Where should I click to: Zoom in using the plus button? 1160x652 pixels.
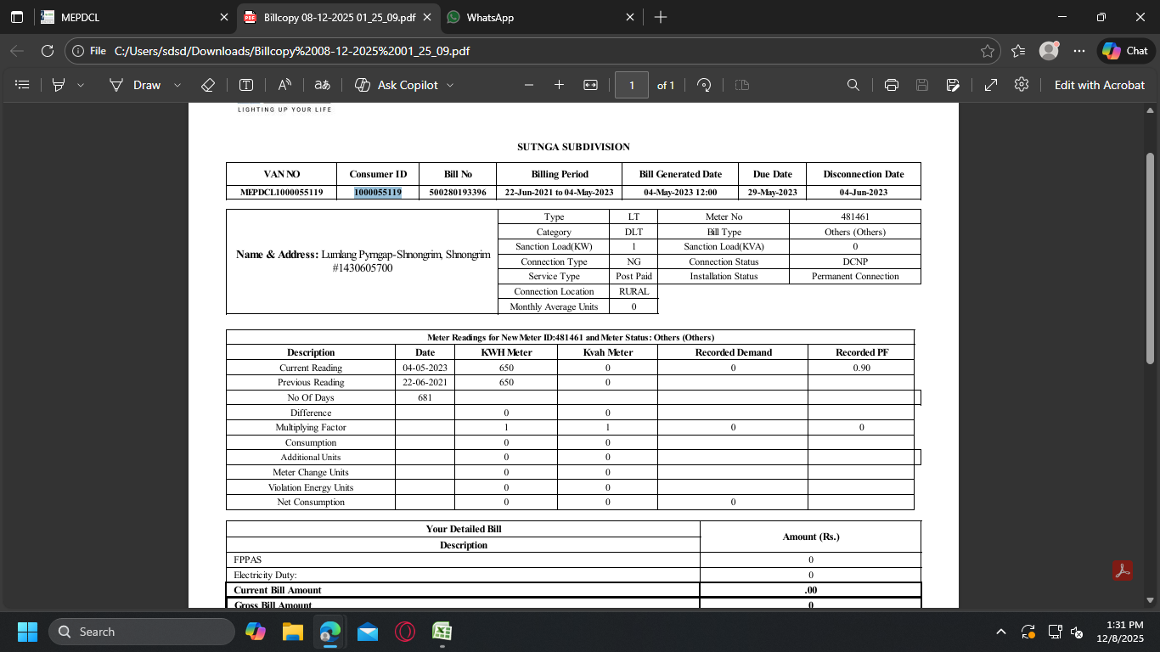(x=559, y=85)
